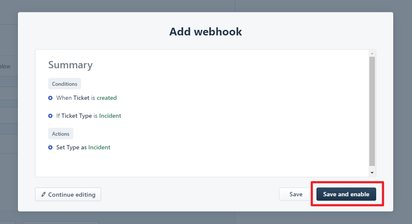This screenshot has height=224, width=412.
Task: Click the Save button
Action: [296, 195]
